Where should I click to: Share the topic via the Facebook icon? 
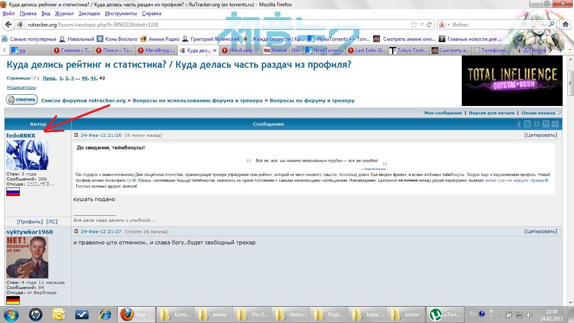point(519,124)
